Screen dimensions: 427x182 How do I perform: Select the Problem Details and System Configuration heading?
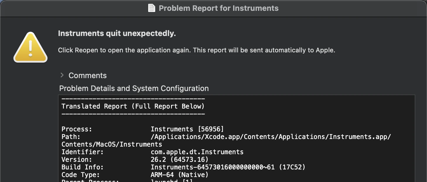pos(134,88)
